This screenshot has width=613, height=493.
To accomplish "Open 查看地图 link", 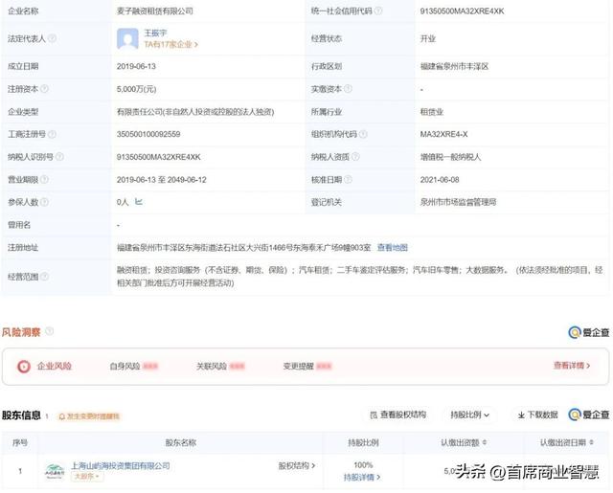I will (x=392, y=247).
